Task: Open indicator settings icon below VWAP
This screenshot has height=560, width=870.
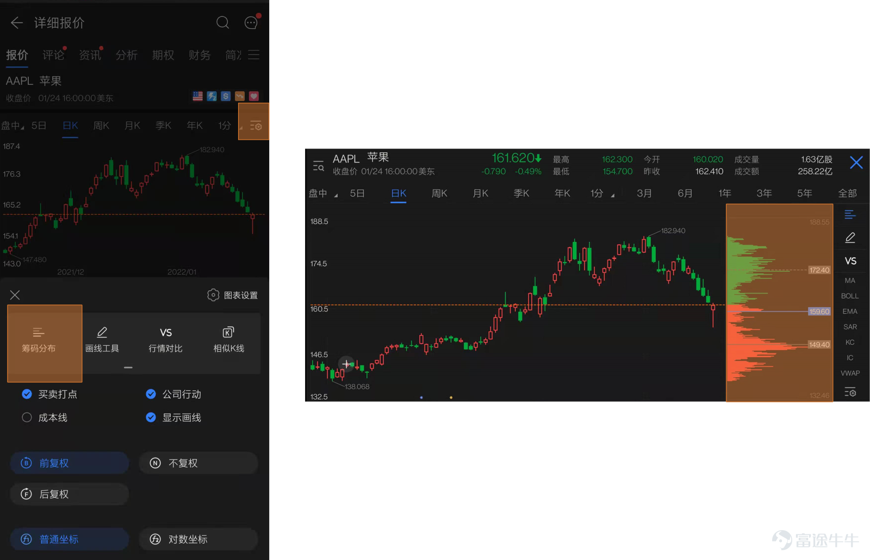Action: tap(850, 393)
